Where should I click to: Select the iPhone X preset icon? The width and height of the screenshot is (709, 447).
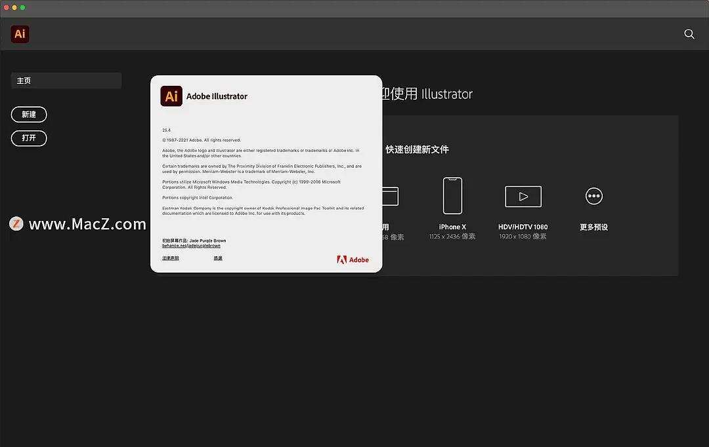click(452, 195)
